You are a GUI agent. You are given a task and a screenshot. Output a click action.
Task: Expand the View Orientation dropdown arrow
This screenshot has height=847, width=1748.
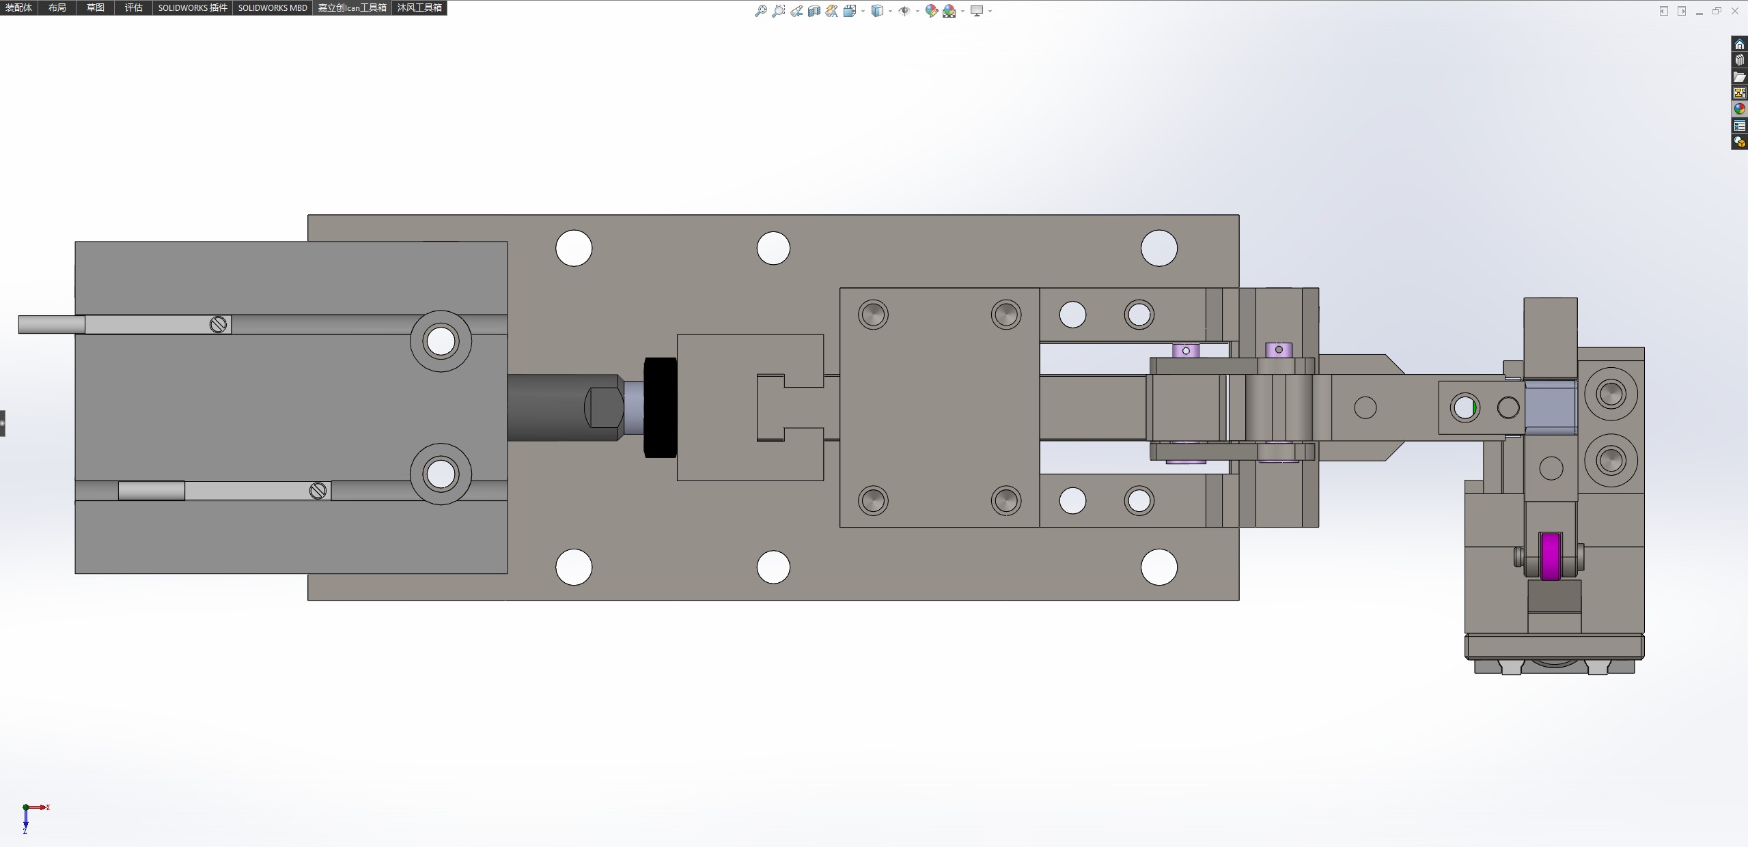[863, 11]
